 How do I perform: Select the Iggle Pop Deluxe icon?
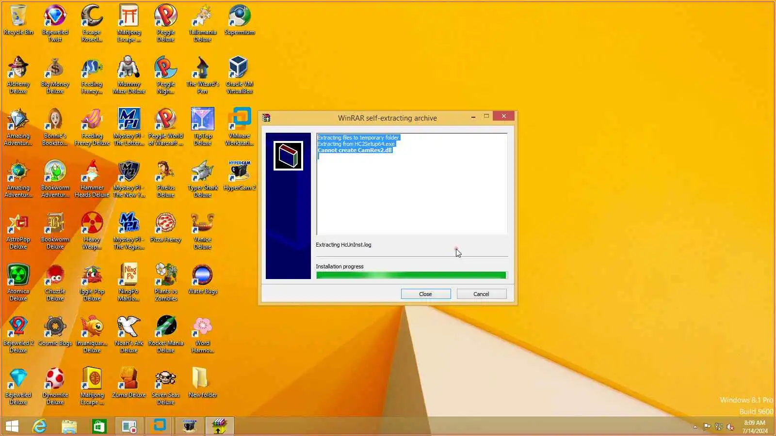pyautogui.click(x=92, y=282)
